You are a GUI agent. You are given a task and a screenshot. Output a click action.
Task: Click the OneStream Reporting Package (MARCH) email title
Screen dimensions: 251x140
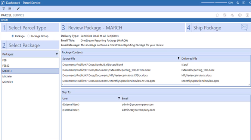tap(104, 41)
